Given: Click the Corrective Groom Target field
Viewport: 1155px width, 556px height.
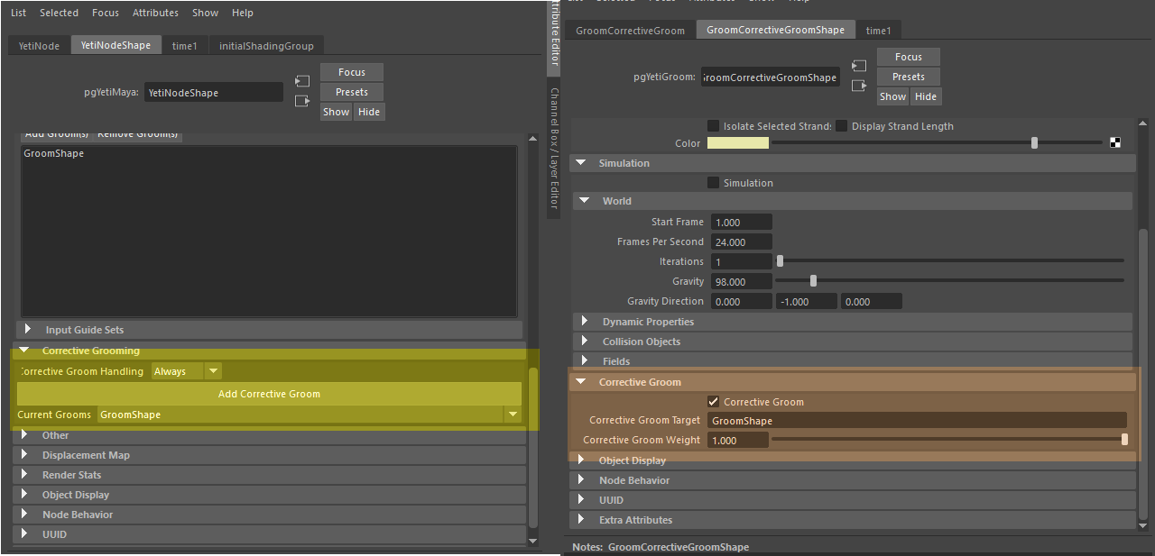Looking at the screenshot, I should 916,421.
